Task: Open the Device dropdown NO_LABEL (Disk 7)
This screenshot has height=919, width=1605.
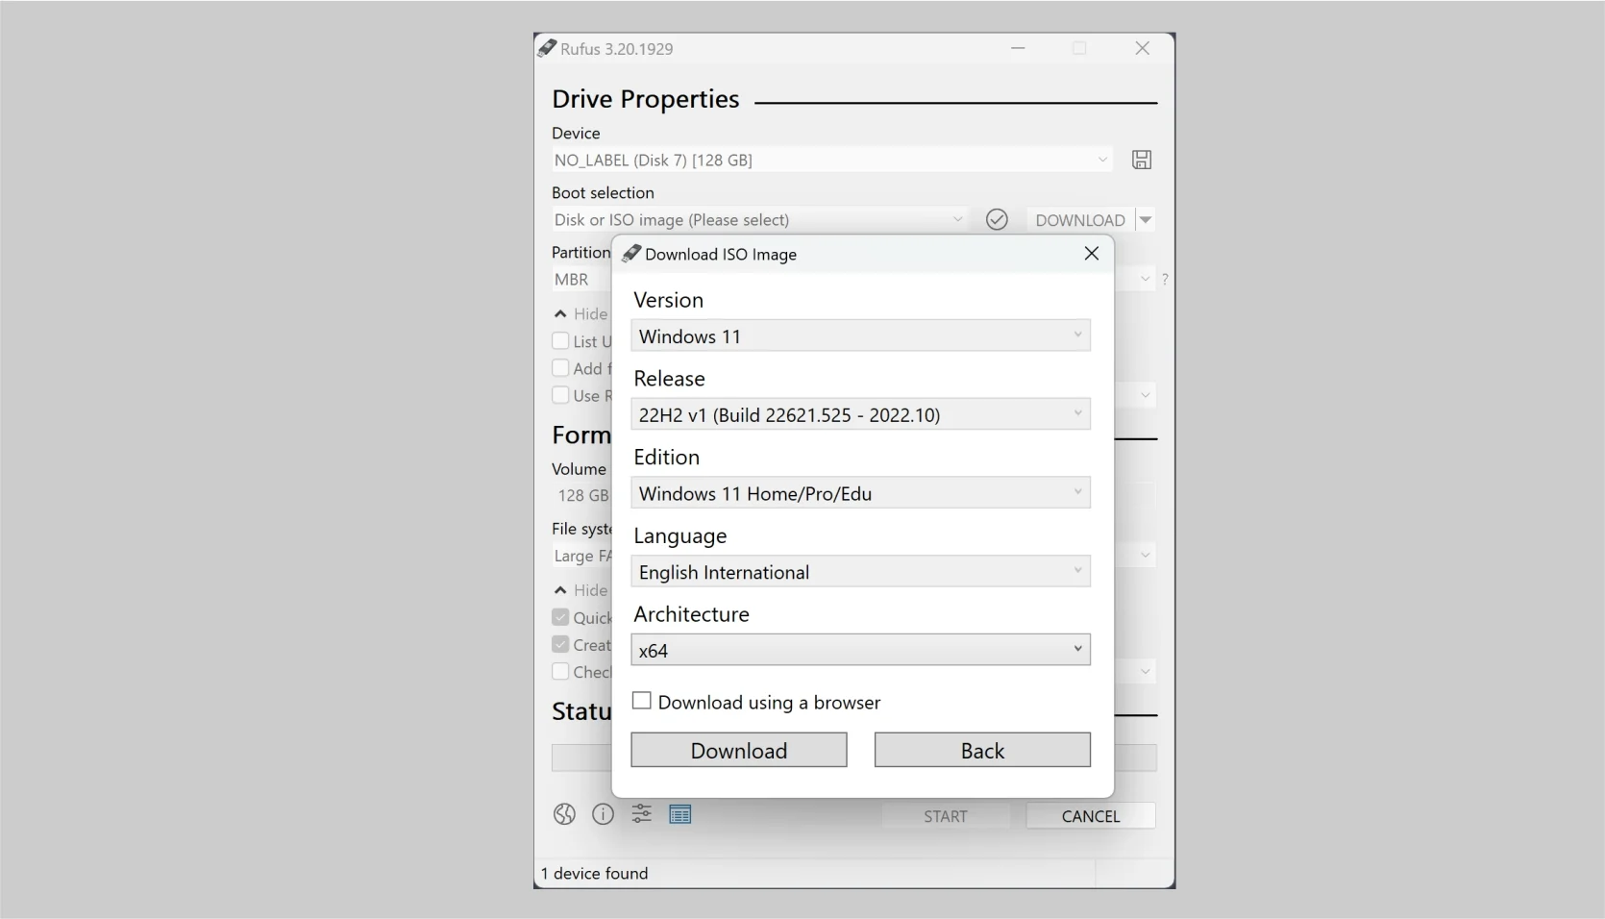Action: tap(832, 160)
